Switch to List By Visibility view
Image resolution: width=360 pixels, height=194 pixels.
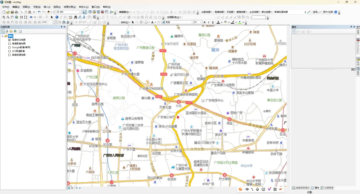click(11, 31)
